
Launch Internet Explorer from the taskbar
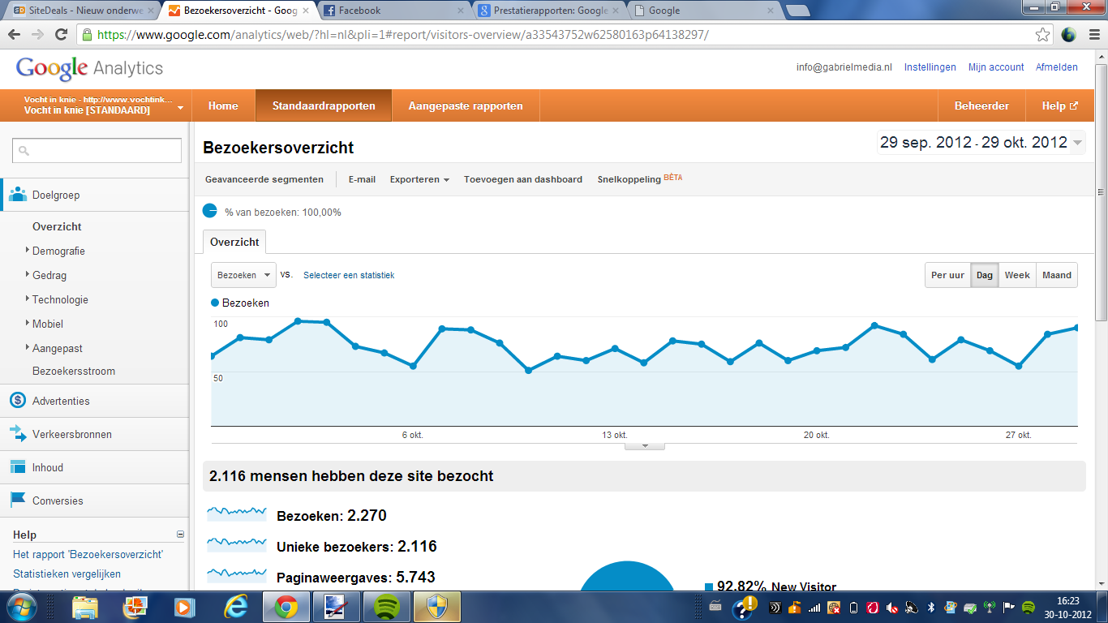coord(236,607)
